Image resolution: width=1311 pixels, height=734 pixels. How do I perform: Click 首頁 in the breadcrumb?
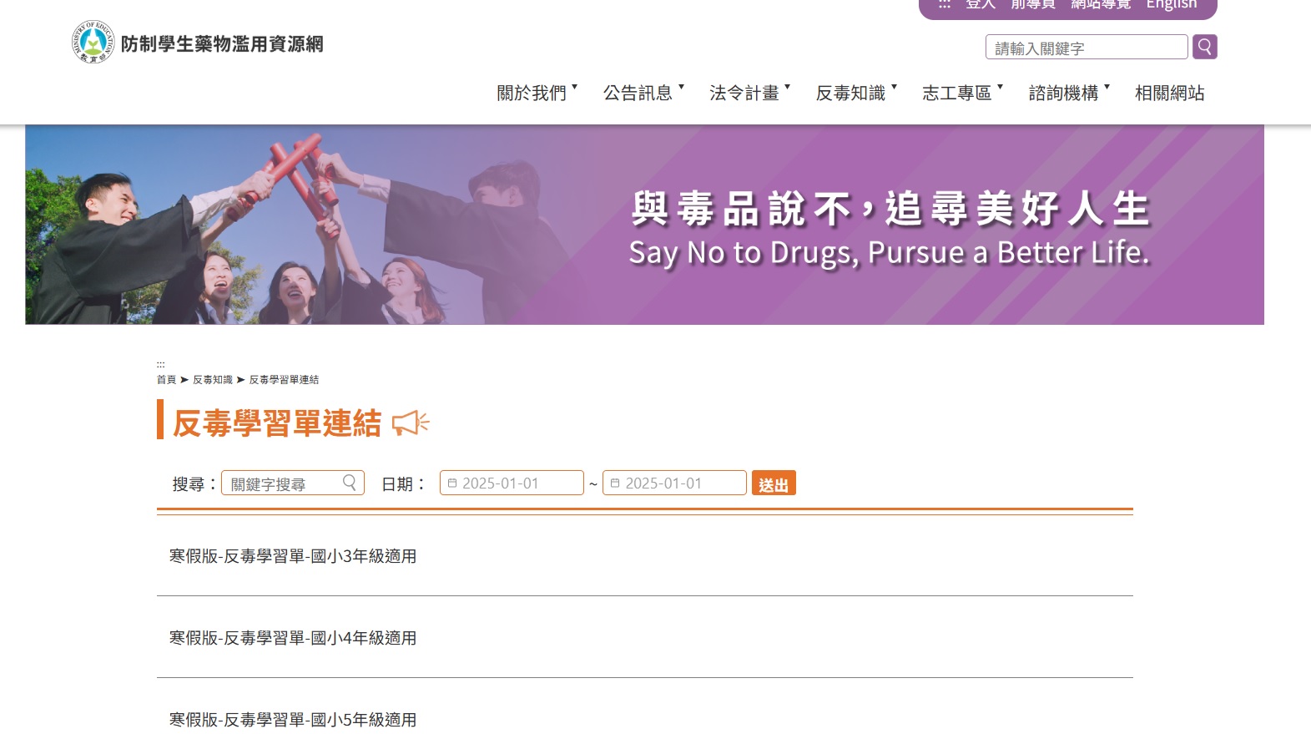coord(166,379)
